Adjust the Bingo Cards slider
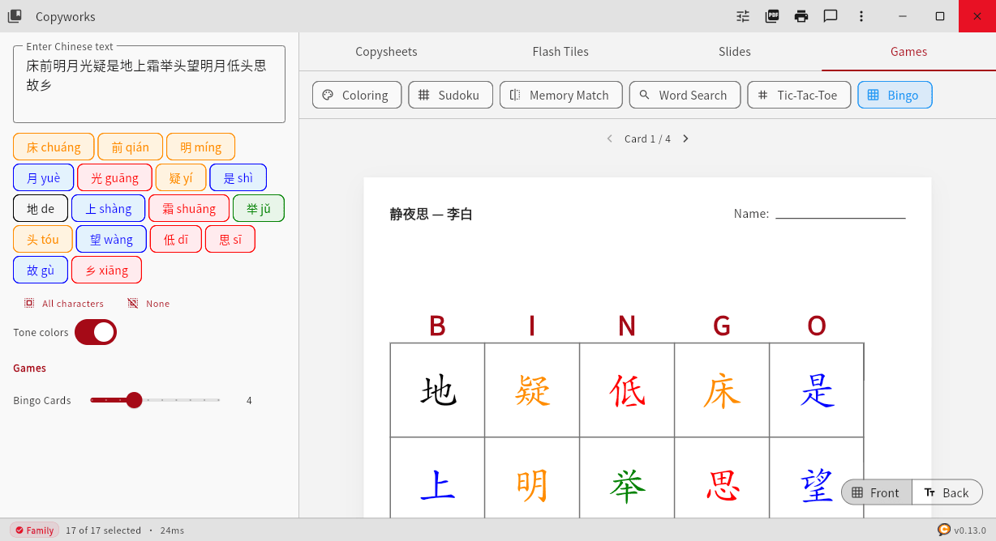Screen dimensions: 996x541 pyautogui.click(x=134, y=400)
